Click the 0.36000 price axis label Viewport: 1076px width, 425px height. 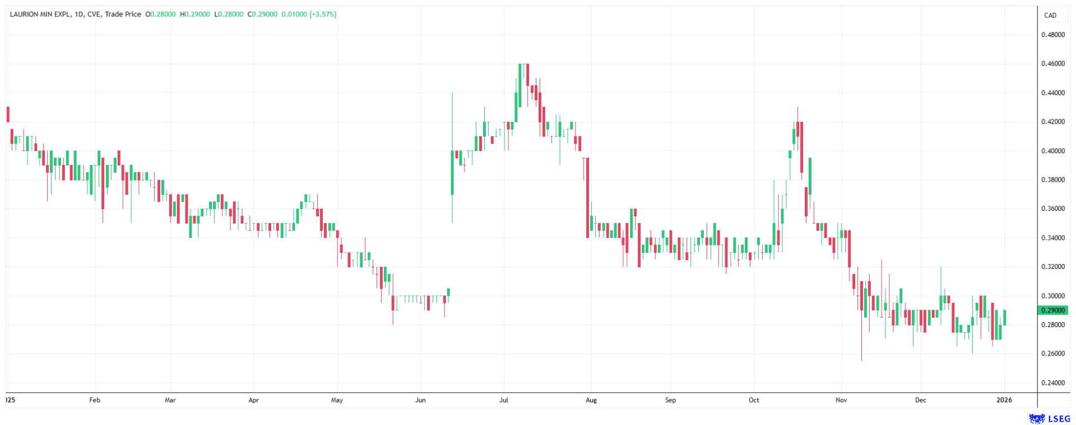click(1052, 209)
